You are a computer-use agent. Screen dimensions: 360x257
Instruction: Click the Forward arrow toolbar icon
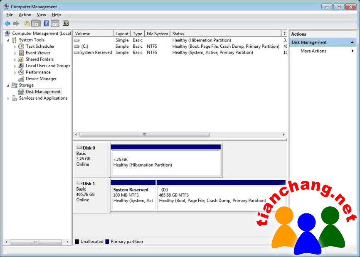pos(16,23)
